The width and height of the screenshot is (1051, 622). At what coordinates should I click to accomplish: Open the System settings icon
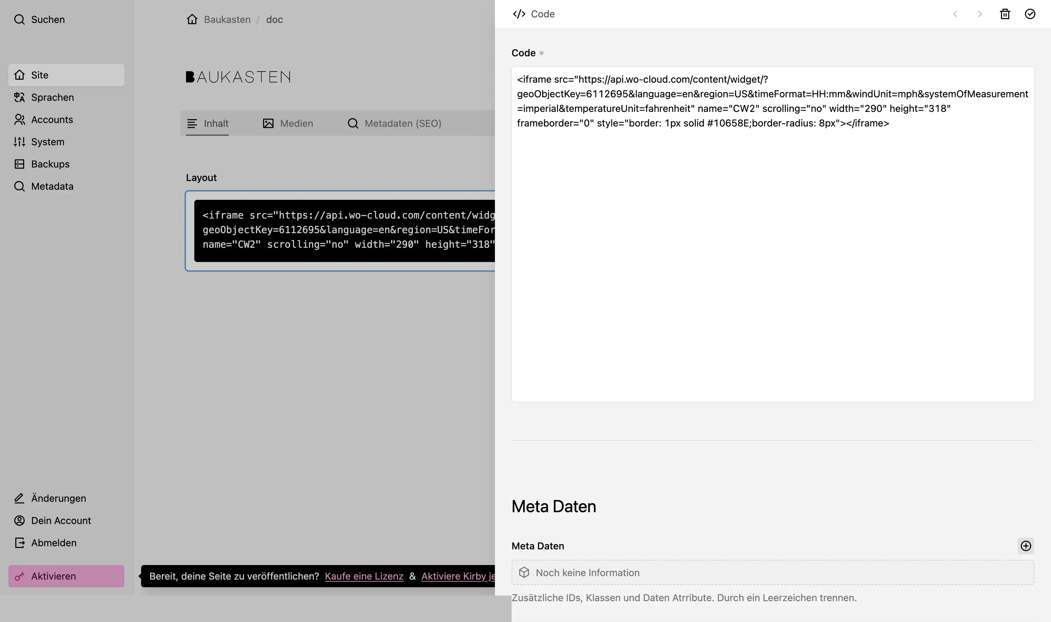click(x=19, y=142)
